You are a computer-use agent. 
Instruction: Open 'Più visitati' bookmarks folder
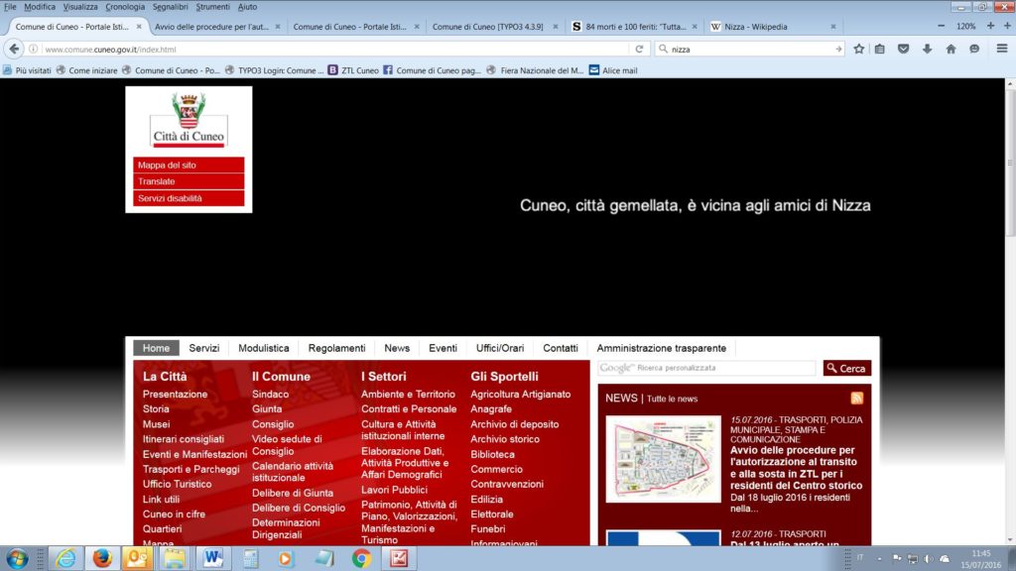(27, 70)
